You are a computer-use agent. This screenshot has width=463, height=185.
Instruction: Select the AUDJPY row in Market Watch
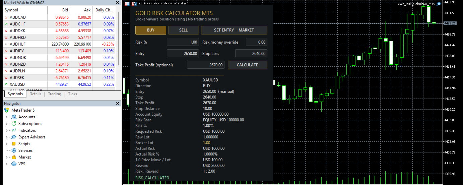pyautogui.click(x=59, y=51)
